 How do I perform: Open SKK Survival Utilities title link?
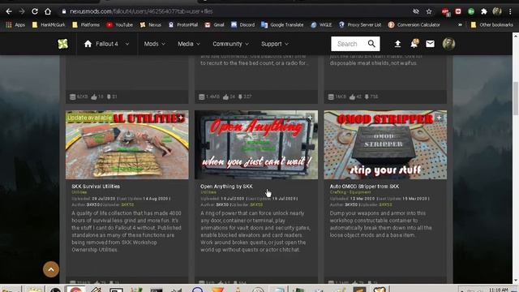point(96,187)
